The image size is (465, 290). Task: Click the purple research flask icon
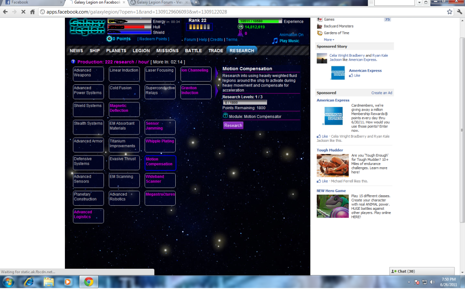(240, 33)
